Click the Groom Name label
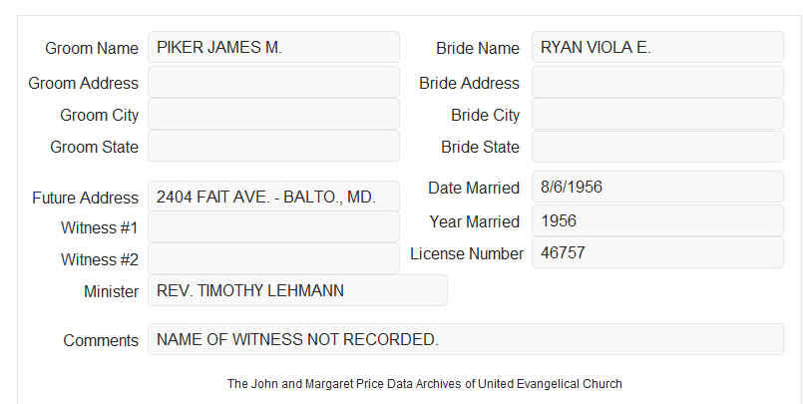Image resolution: width=803 pixels, height=404 pixels. [92, 48]
